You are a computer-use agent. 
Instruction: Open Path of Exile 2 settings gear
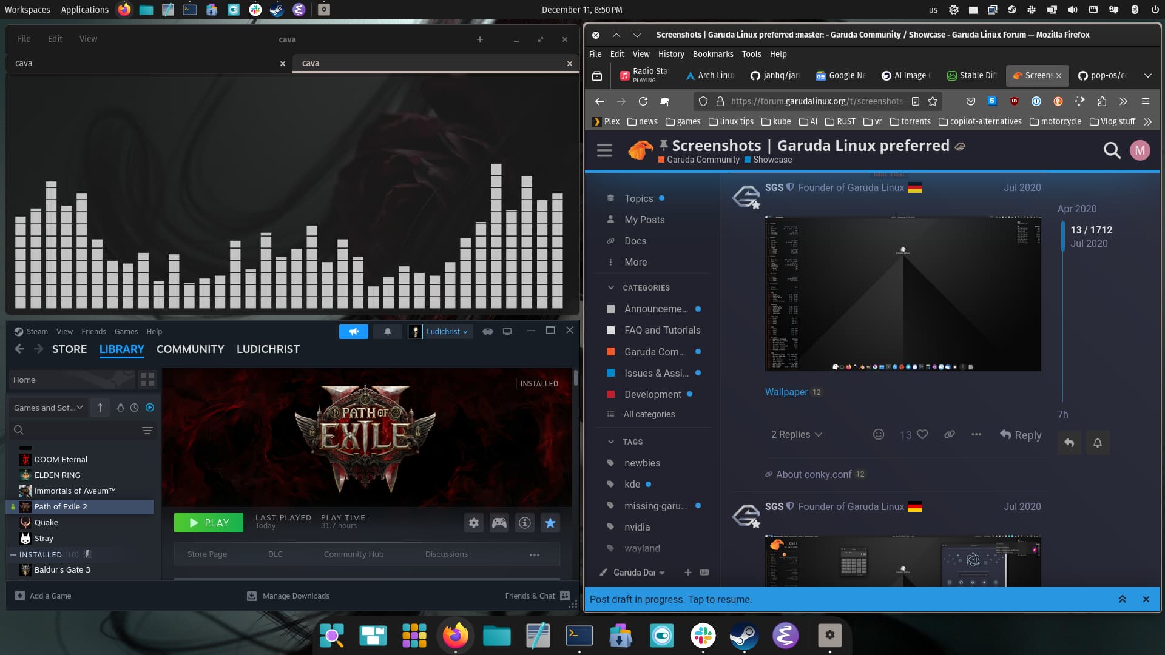473,523
